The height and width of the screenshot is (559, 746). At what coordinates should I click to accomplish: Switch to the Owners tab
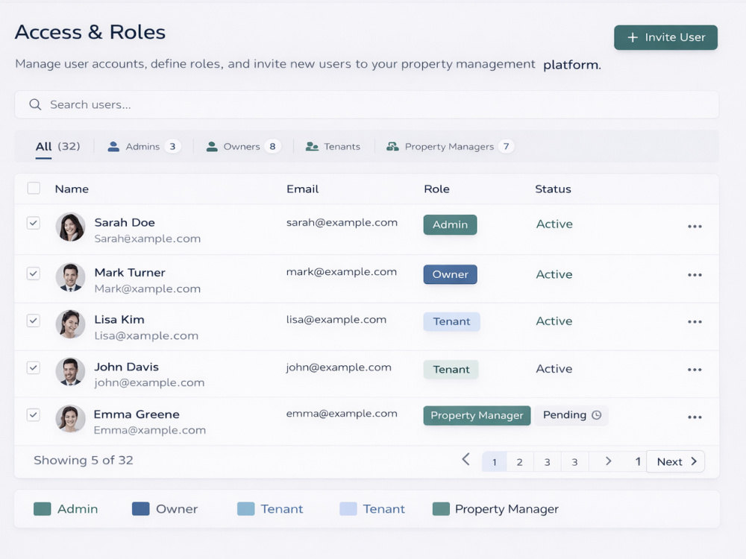(243, 146)
